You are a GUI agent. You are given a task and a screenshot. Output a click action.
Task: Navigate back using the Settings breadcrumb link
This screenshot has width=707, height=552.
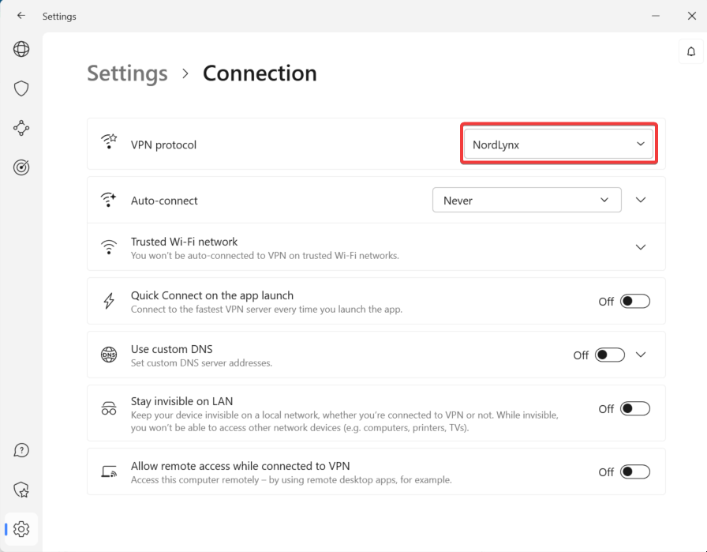coord(127,73)
